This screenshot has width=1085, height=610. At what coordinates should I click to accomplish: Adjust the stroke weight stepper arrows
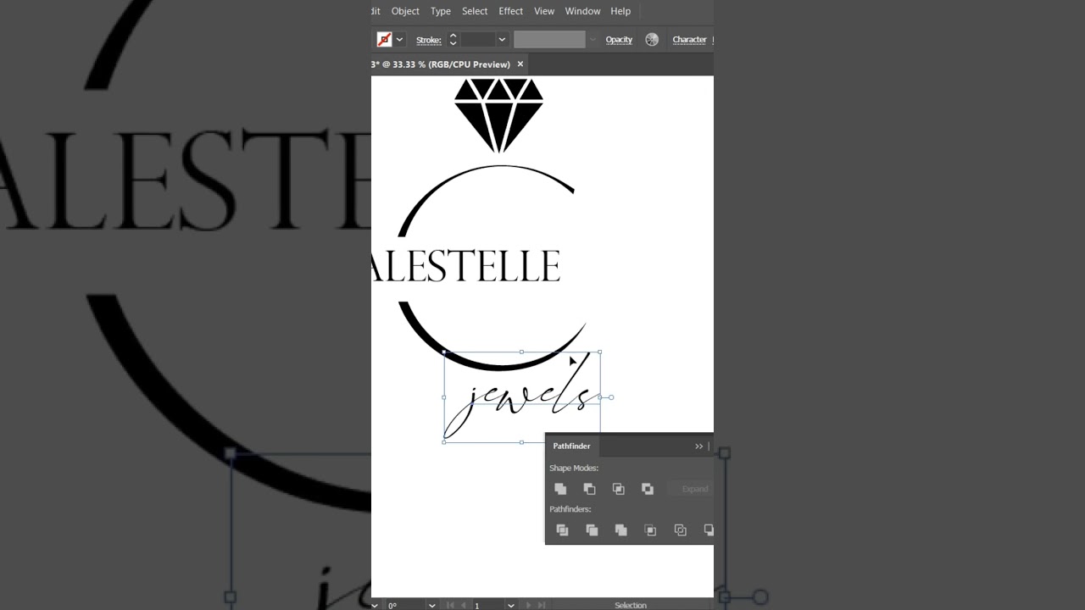[453, 40]
